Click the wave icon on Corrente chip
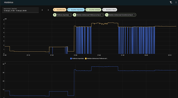This screenshot has width=178, height=98. [x=107, y=15]
